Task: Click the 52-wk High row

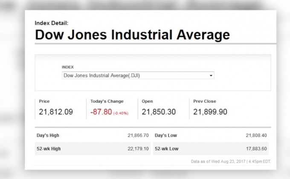Action: 93,148
